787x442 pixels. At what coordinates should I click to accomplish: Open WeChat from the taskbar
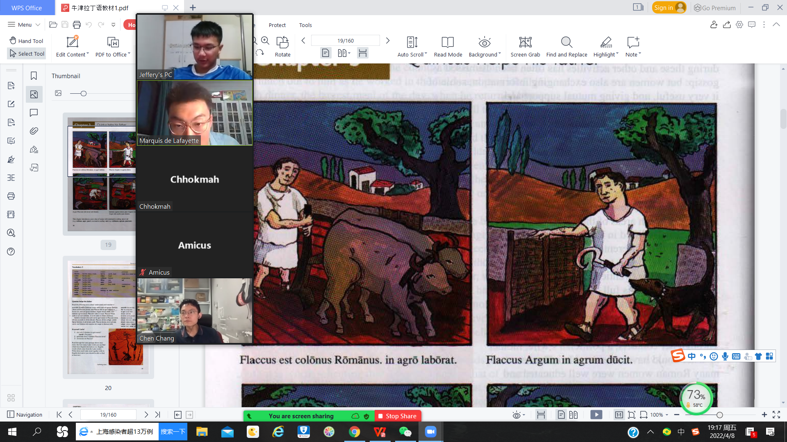pyautogui.click(x=405, y=432)
